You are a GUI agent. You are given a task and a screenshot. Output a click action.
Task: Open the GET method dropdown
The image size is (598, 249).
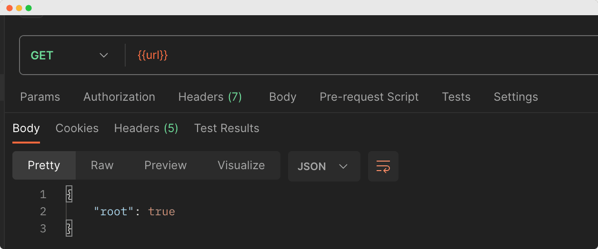click(70, 55)
